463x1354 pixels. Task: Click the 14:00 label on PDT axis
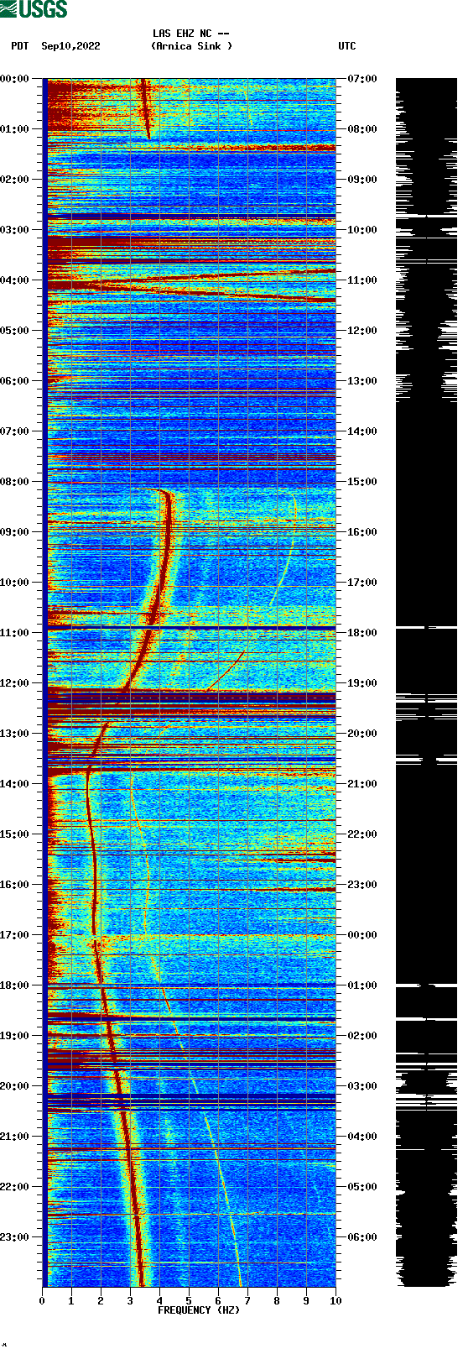[15, 784]
